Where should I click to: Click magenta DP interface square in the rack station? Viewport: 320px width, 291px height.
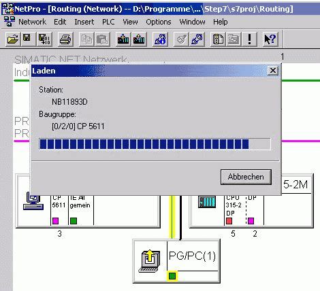[251, 221]
